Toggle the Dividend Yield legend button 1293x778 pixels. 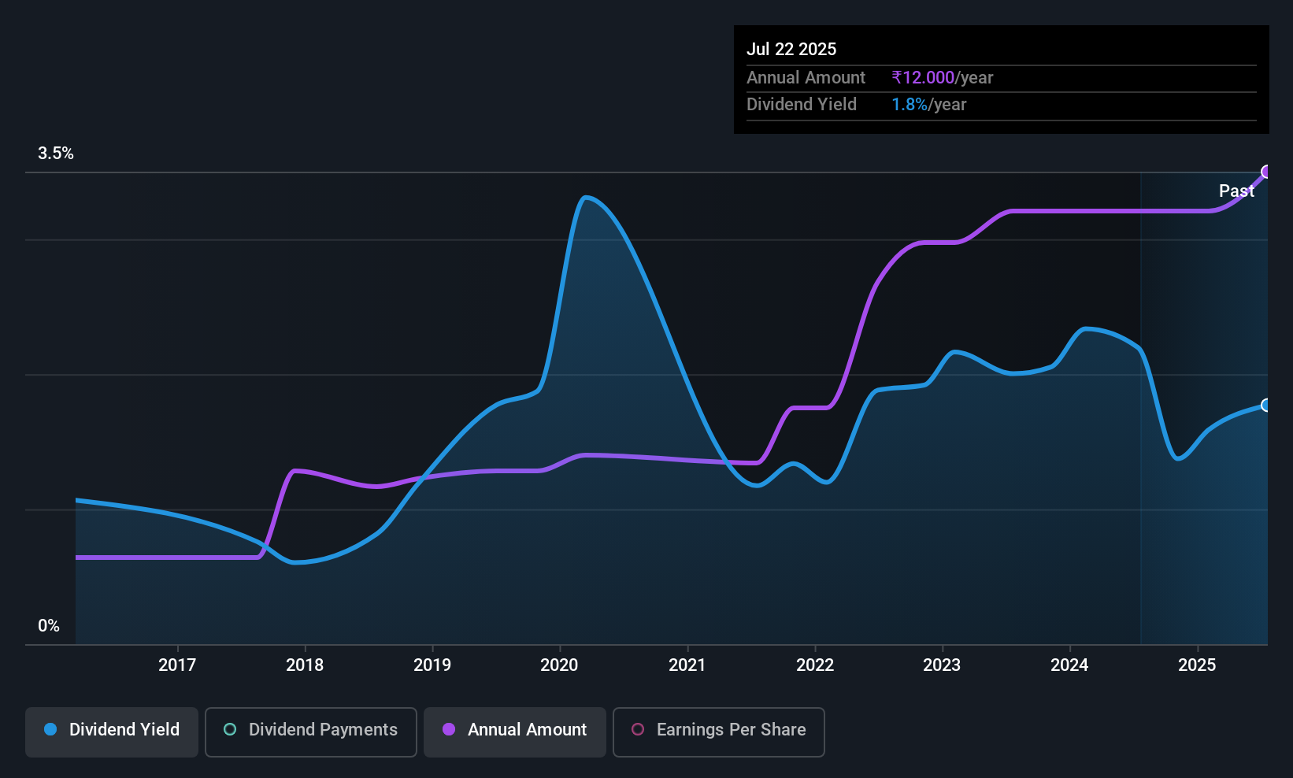pos(112,732)
